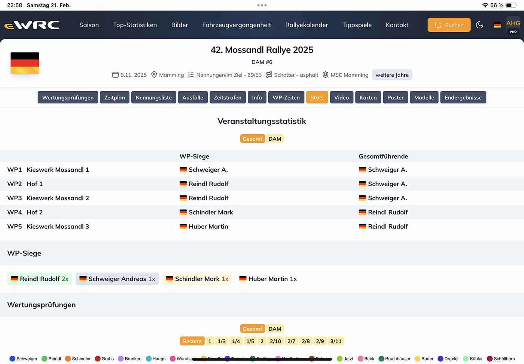Click the Suchen search button
Viewport: 524px width, 364px height.
449,25
